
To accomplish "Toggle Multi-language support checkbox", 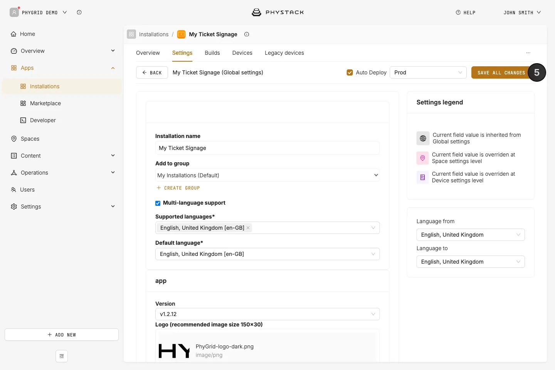I will coord(158,203).
